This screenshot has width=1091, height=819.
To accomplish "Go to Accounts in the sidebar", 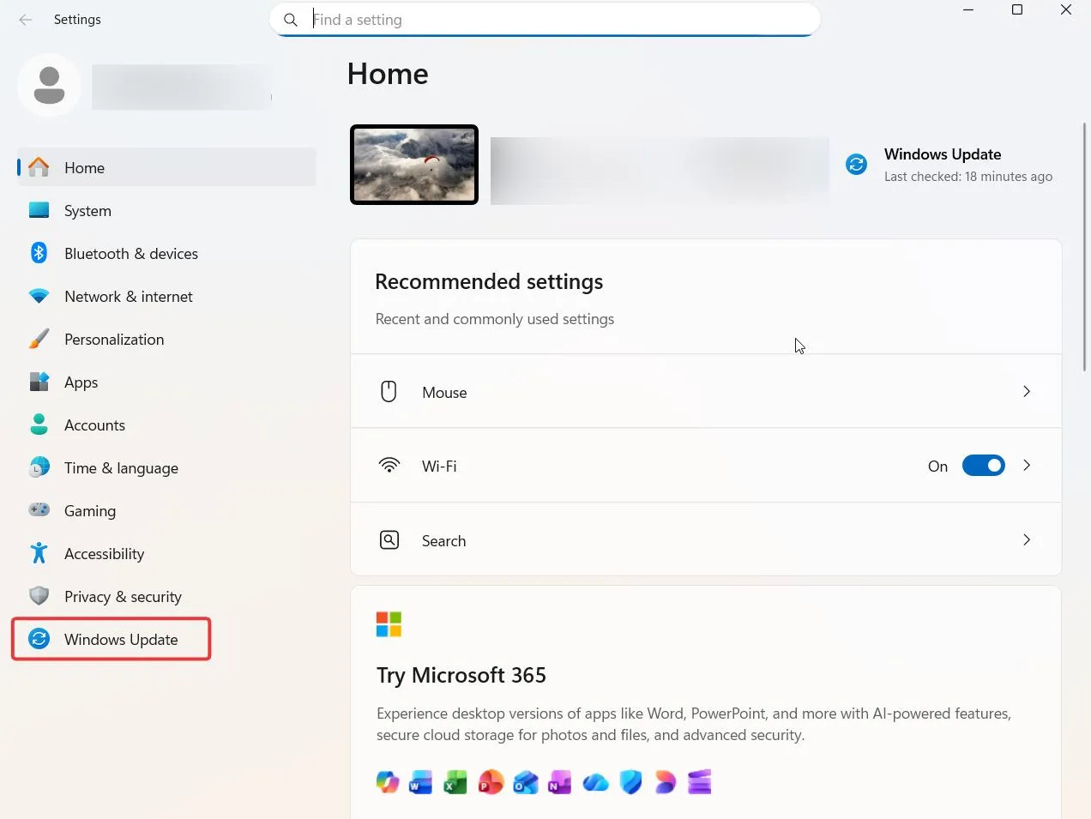I will point(166,425).
